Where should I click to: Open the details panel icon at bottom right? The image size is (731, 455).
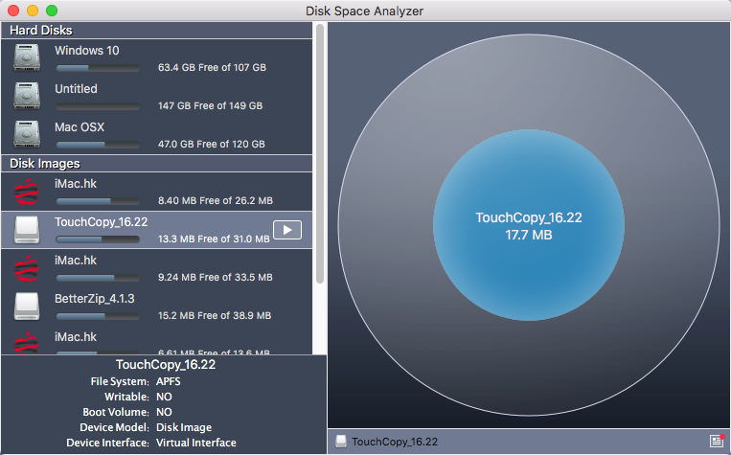coord(717,441)
